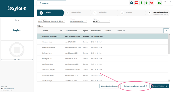The height and width of the screenshot is (92, 173).
Task: Open the Välj skola dropdown
Action: pyautogui.click(x=79, y=21)
